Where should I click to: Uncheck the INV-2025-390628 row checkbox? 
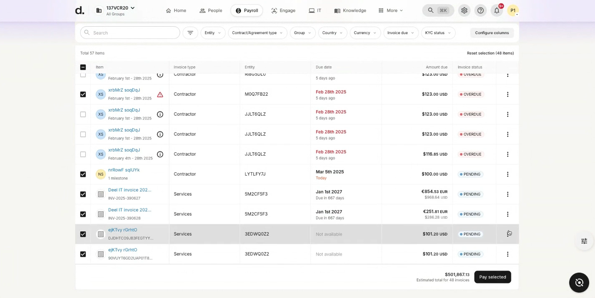tap(83, 214)
